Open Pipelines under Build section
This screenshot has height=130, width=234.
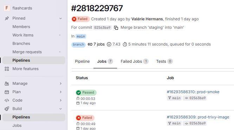pos(34,117)
